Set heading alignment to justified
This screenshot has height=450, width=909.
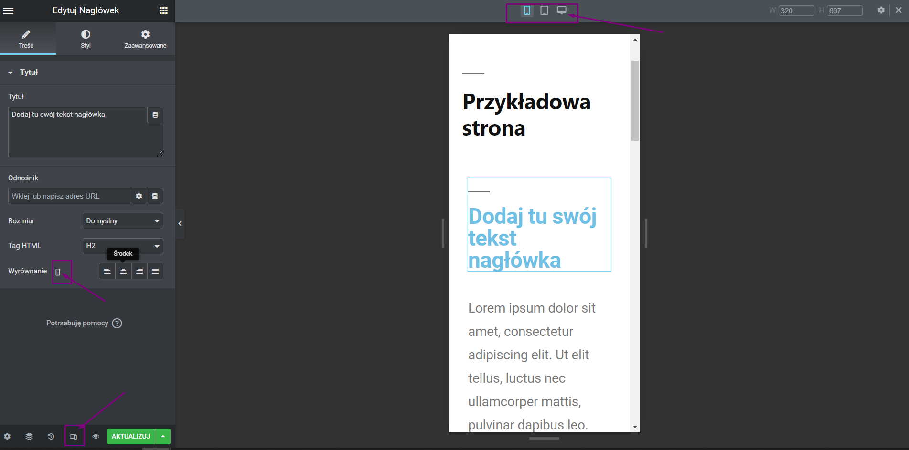tap(155, 271)
